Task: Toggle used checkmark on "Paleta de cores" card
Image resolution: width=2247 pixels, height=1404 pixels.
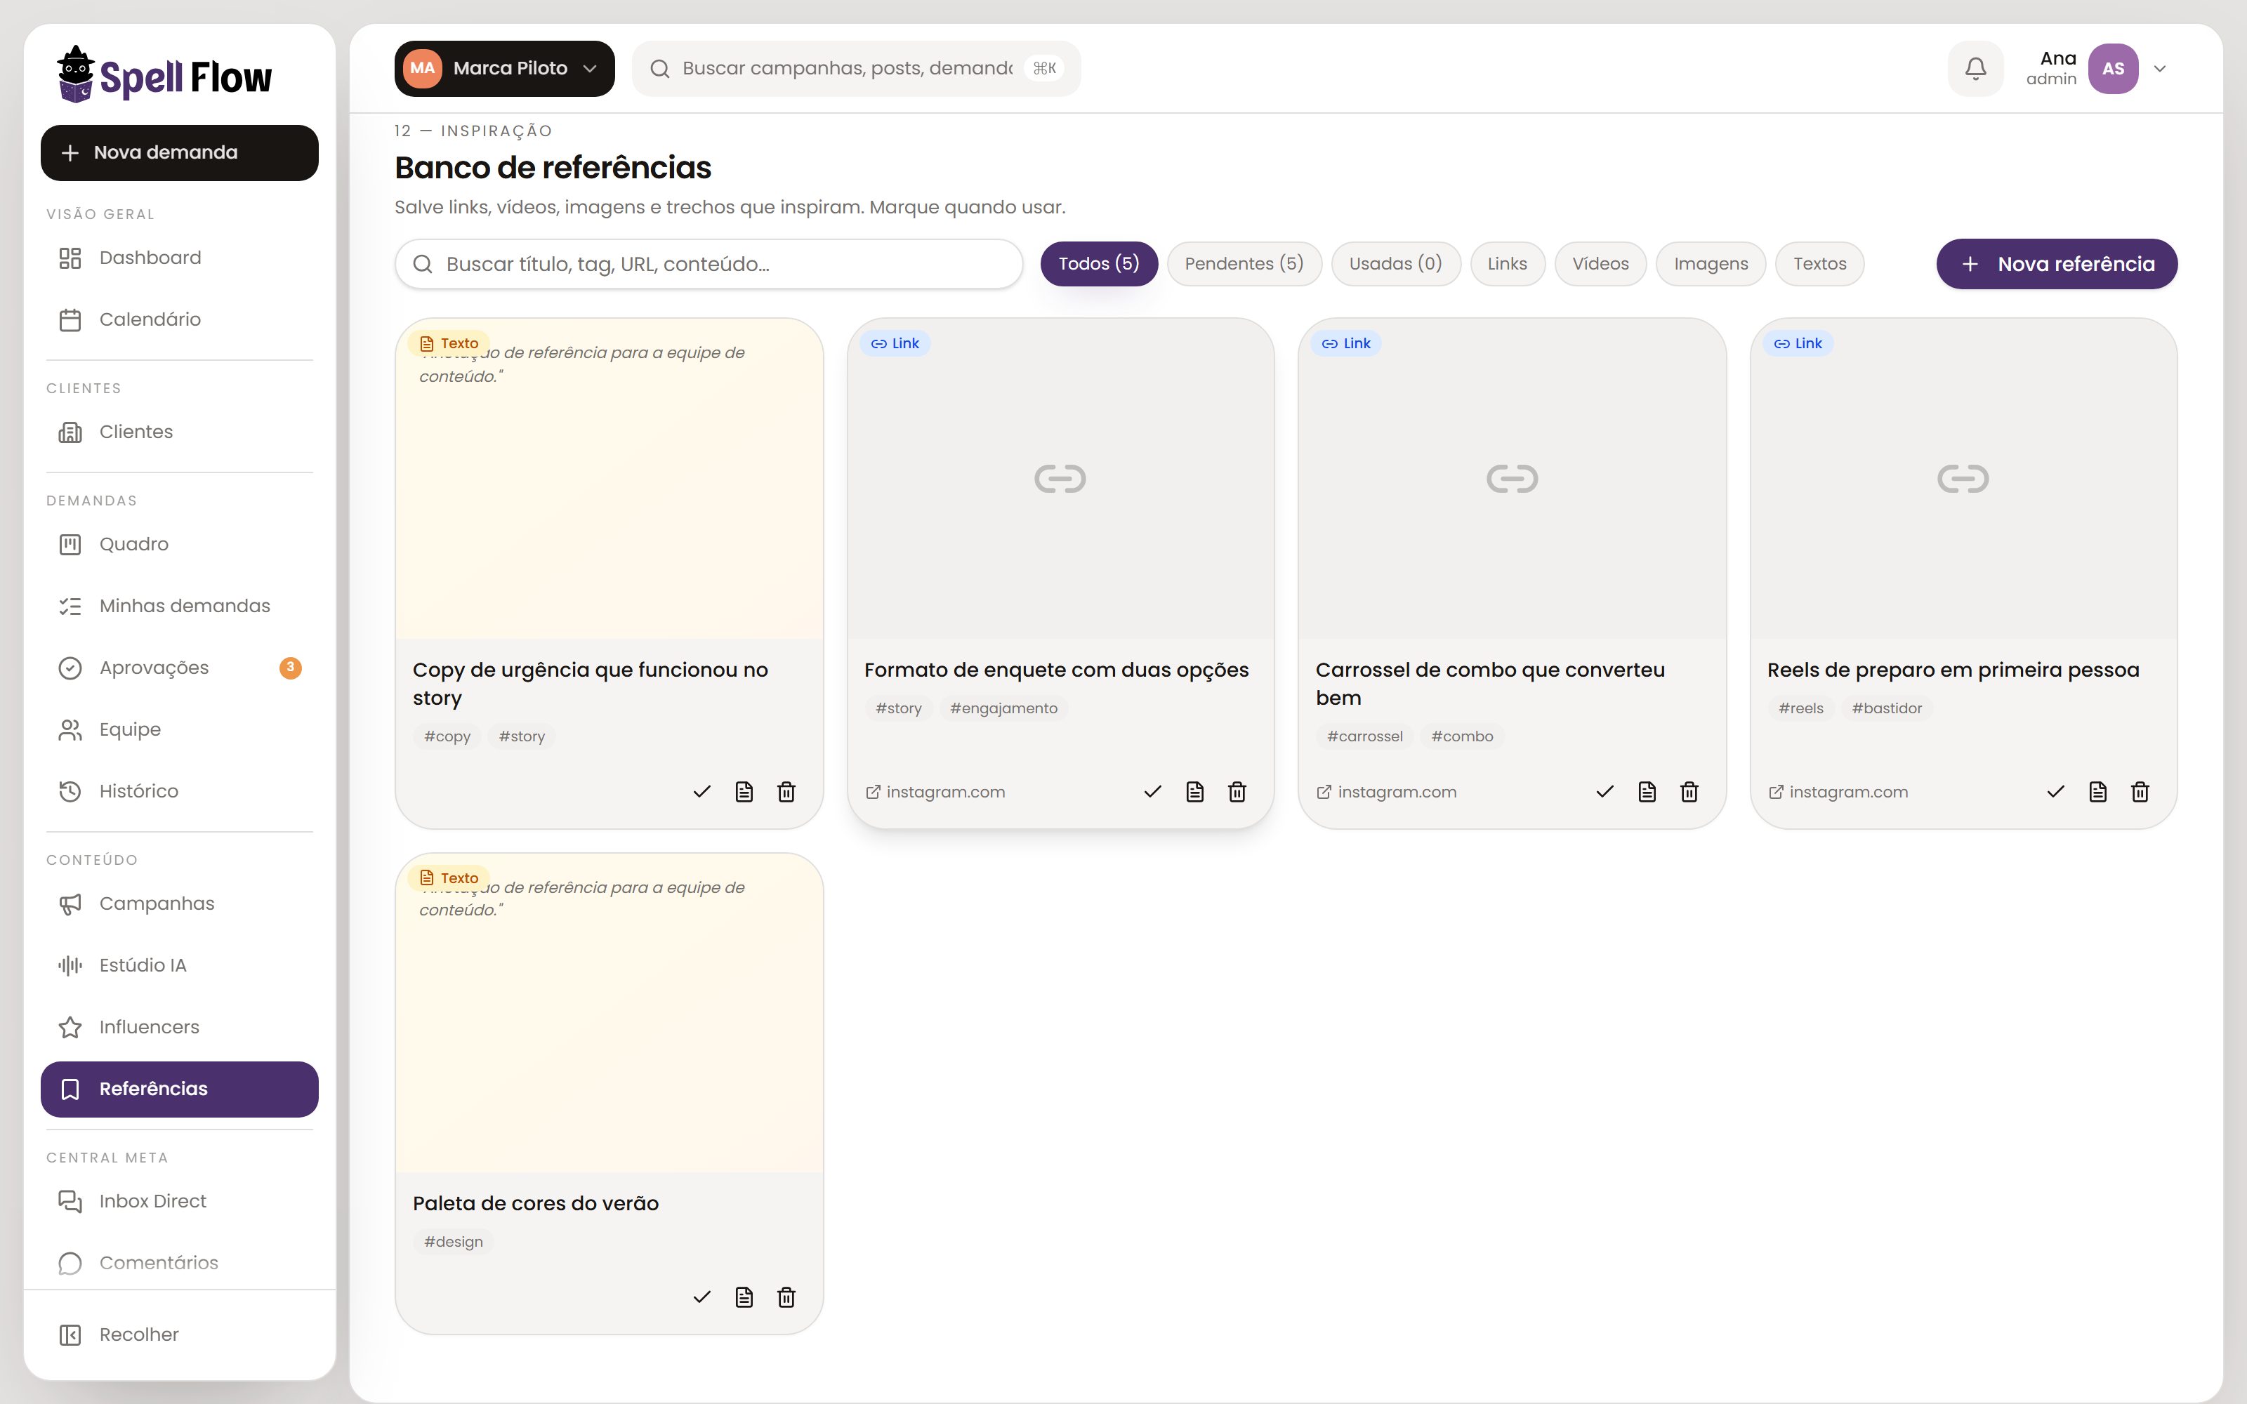Action: [x=702, y=1297]
